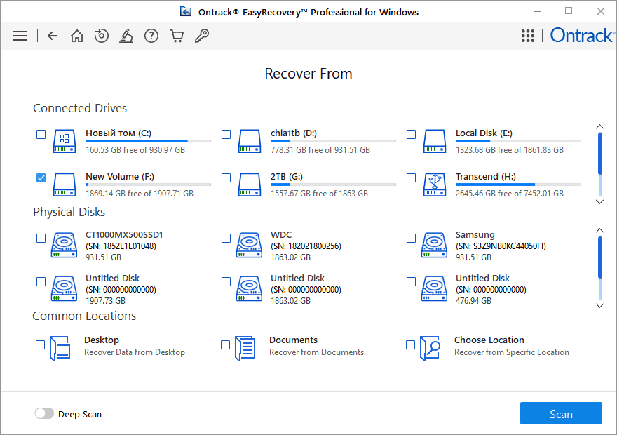This screenshot has width=617, height=435.
Task: Enable the Deep Scan toggle
Action: coord(44,414)
